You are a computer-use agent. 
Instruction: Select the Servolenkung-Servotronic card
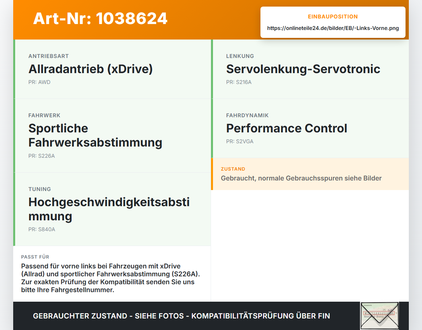tap(310, 69)
